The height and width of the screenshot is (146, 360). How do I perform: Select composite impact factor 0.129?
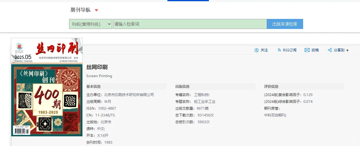(308, 95)
